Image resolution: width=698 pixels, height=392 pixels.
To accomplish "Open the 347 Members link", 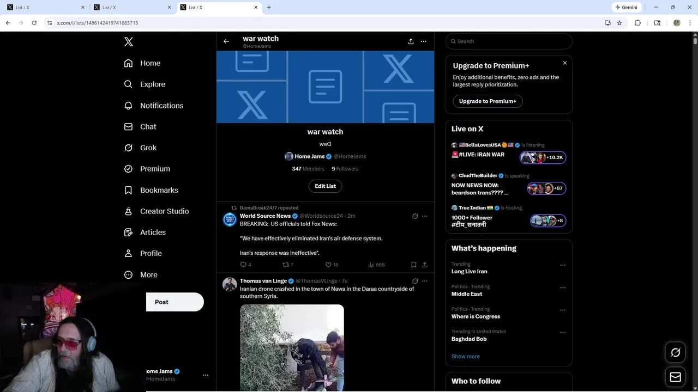I will 308,169.
